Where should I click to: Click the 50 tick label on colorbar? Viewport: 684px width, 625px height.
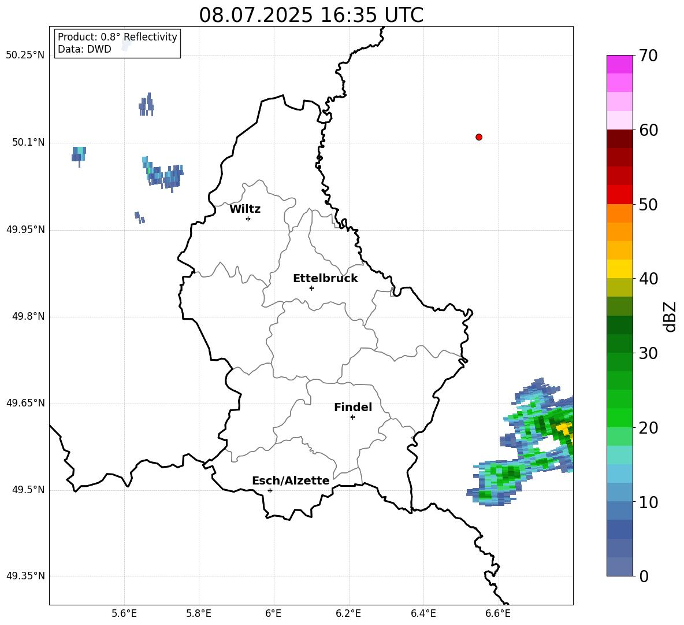click(648, 204)
